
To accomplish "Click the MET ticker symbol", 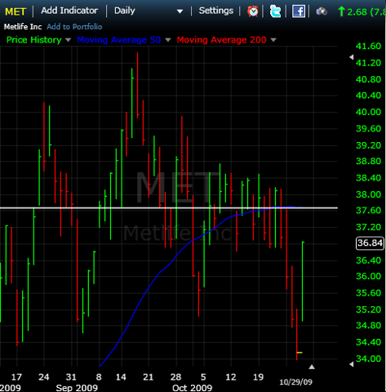I will tap(16, 11).
